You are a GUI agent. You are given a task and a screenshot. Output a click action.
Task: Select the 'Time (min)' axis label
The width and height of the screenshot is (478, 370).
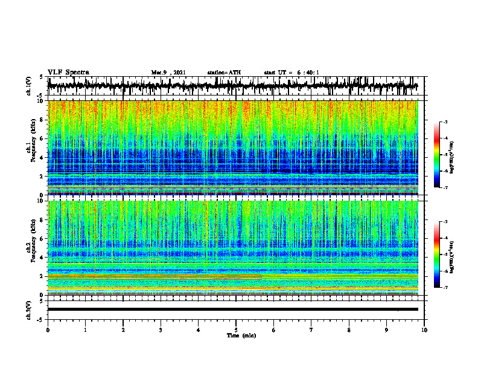point(241,336)
